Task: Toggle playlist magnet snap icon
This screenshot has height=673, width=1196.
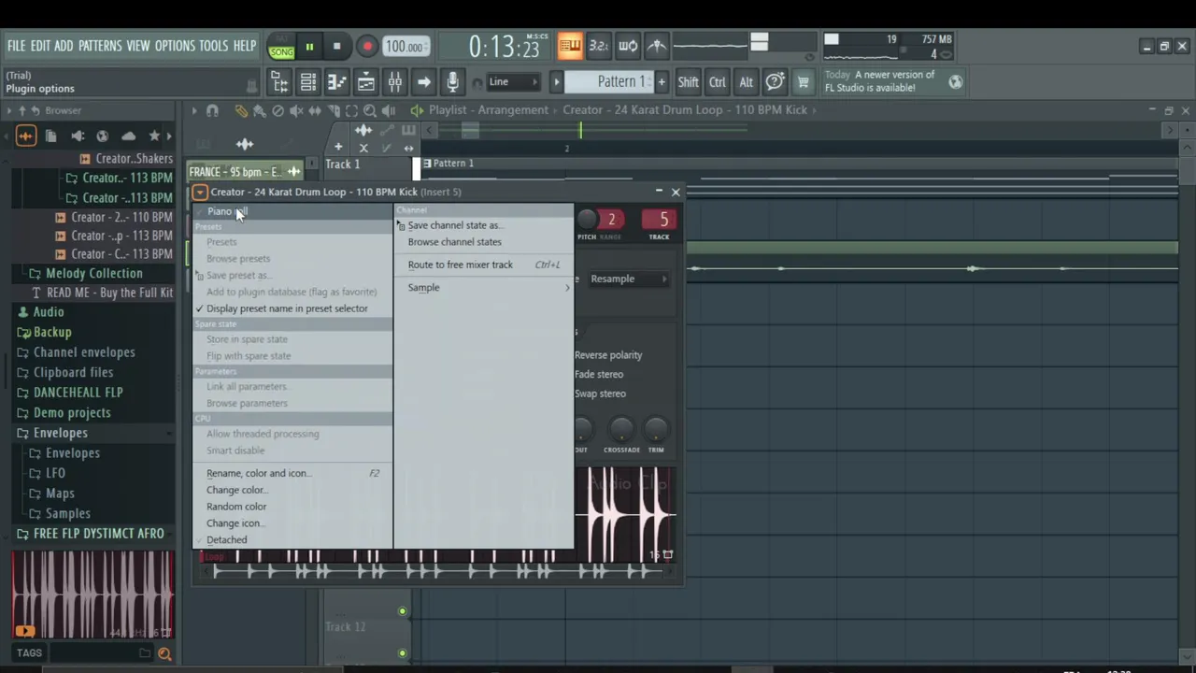Action: click(212, 110)
